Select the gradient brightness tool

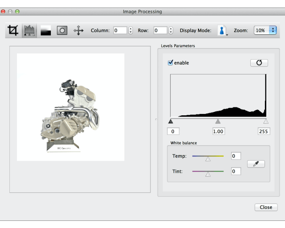pyautogui.click(x=46, y=30)
